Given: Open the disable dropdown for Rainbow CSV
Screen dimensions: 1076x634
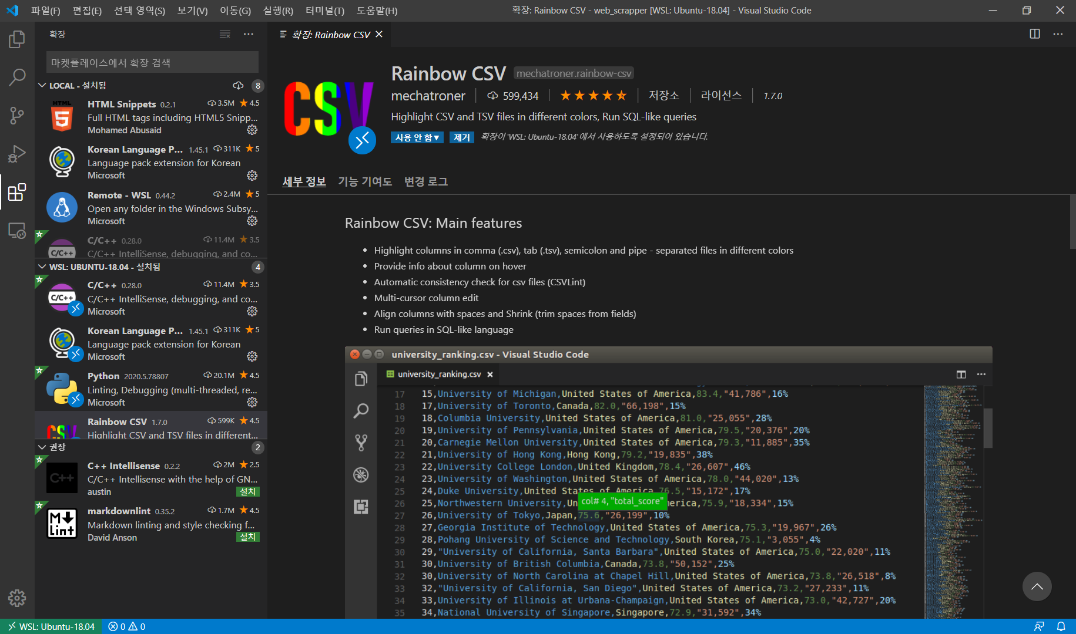Looking at the screenshot, I should point(417,137).
